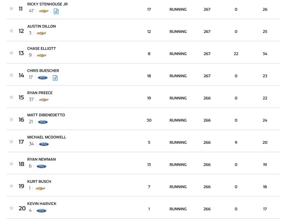The height and width of the screenshot is (219, 285).
Task: Open Kevin Harvick driver name link
Action: point(42,204)
